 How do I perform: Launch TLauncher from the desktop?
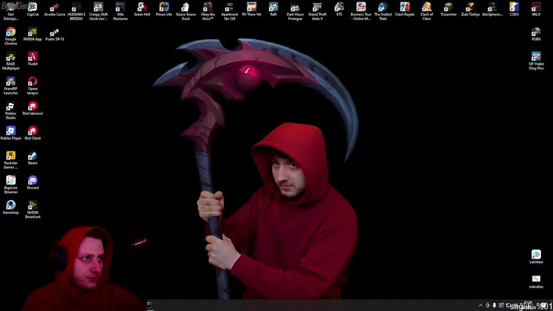(448, 10)
